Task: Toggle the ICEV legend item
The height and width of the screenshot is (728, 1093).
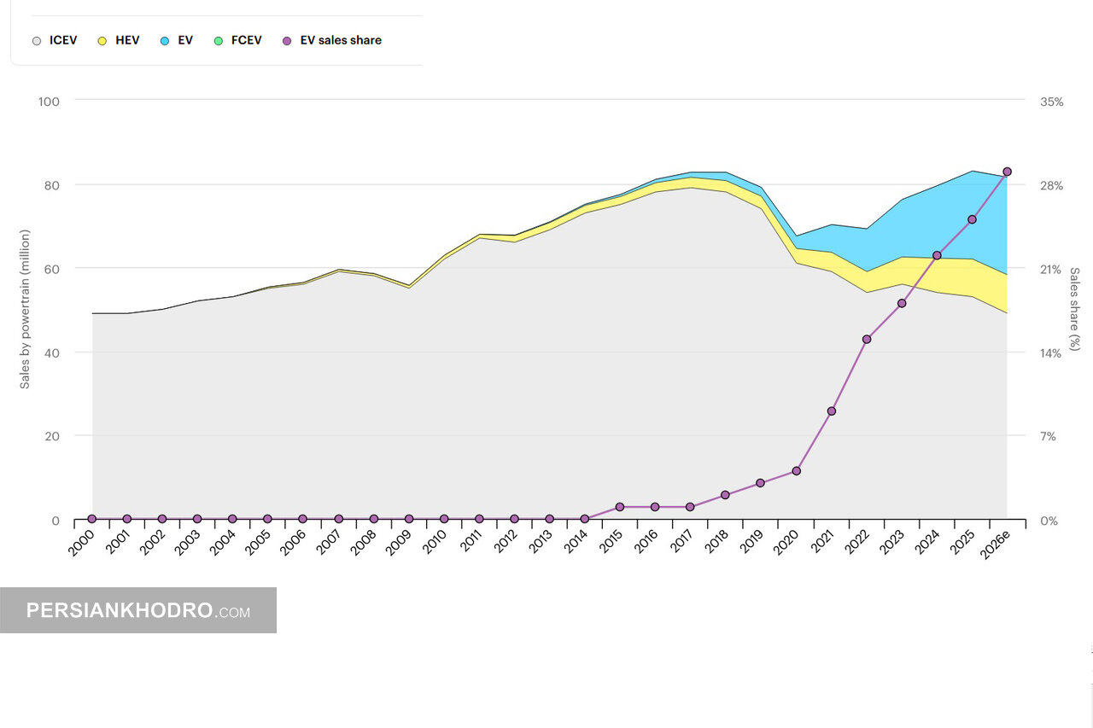Action: point(55,40)
